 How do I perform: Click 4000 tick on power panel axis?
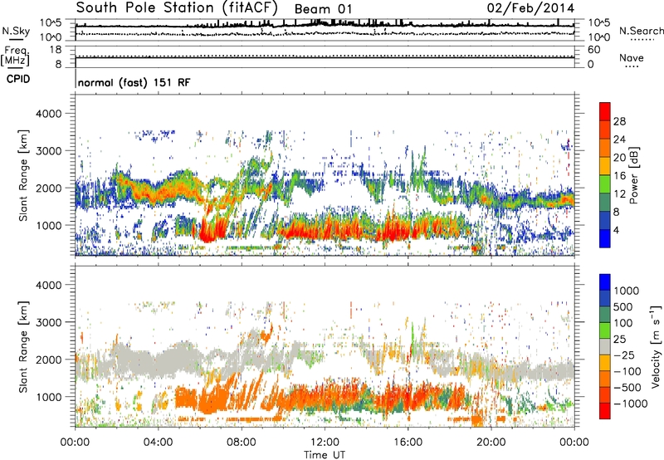point(48,114)
